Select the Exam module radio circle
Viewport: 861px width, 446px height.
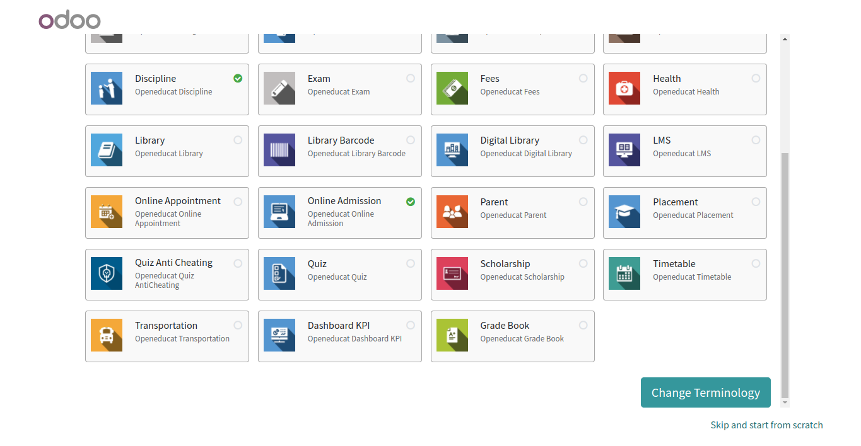tap(411, 78)
